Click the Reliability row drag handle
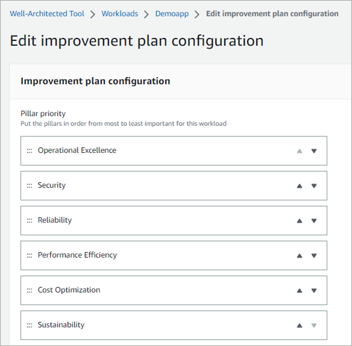Image resolution: width=352 pixels, height=346 pixels. tap(29, 221)
